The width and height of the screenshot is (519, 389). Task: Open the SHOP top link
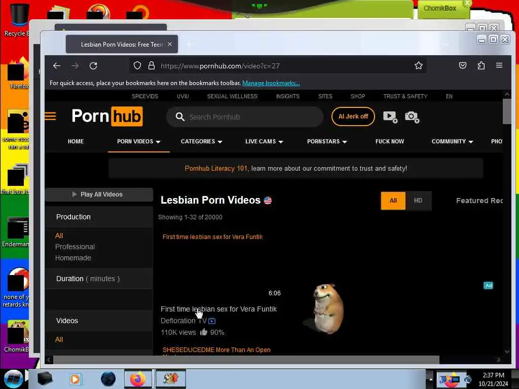point(358,96)
